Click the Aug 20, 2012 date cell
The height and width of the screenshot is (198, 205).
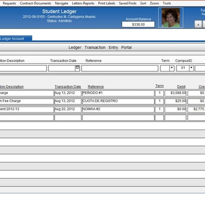coord(68,109)
